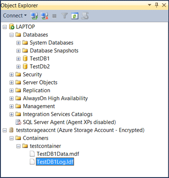Click the Connect Object Explorer toolbar icon
The image size is (169, 178).
point(34,16)
